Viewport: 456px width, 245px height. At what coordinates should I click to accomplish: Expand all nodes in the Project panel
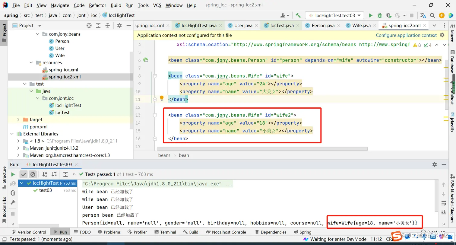click(x=98, y=26)
